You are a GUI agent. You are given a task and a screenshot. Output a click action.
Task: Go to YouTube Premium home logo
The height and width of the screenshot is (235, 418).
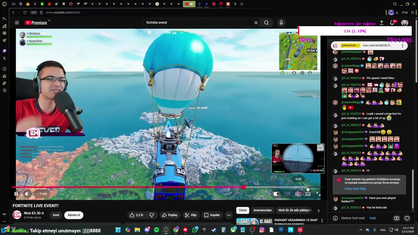pyautogui.click(x=36, y=23)
